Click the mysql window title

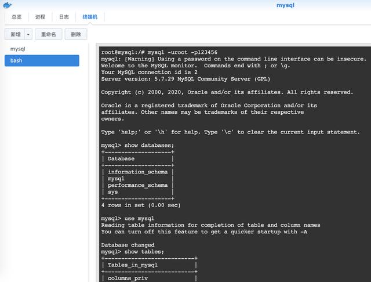pos(285,5)
